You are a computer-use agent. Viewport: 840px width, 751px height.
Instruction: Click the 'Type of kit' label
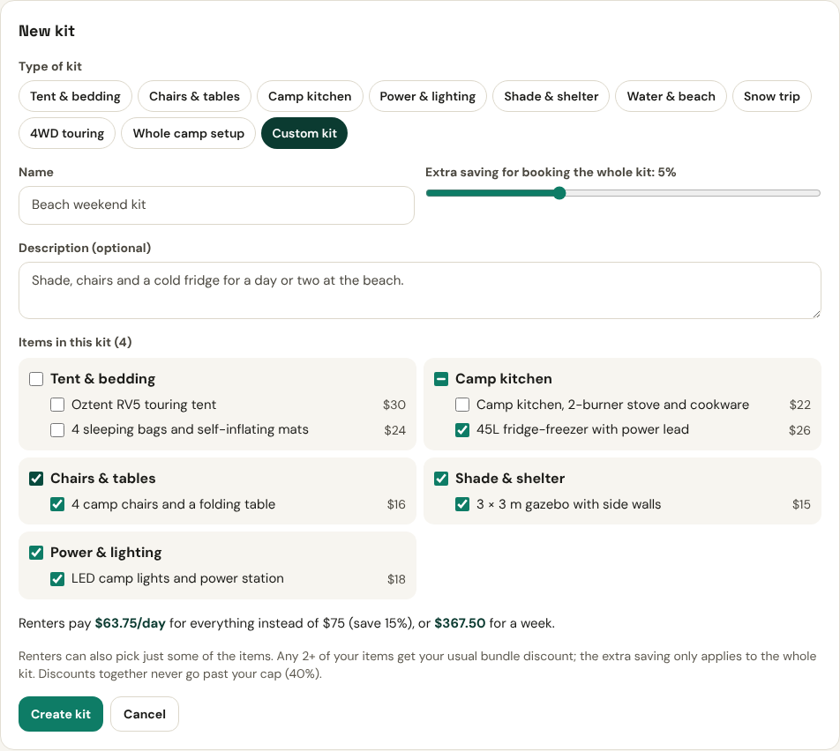pyautogui.click(x=50, y=66)
